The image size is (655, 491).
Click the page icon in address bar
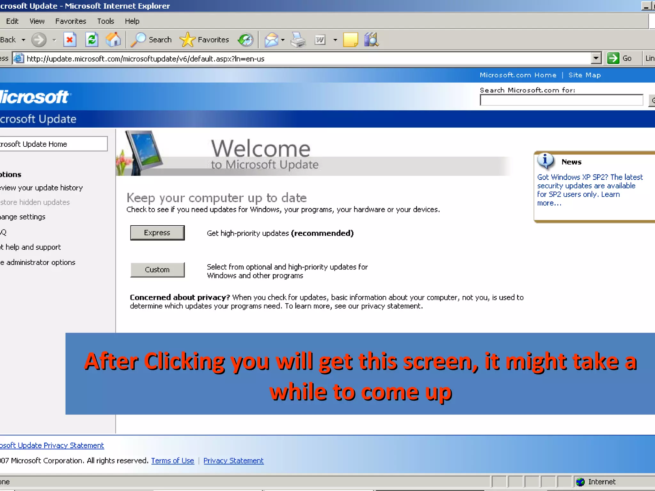coord(19,58)
